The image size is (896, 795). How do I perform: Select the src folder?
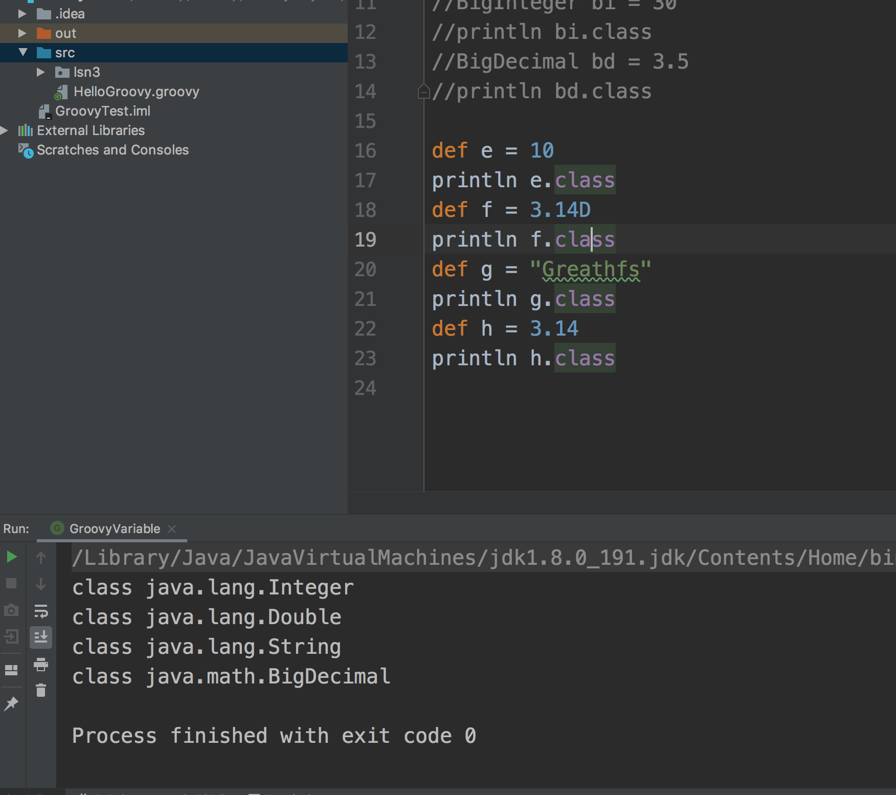click(x=65, y=53)
